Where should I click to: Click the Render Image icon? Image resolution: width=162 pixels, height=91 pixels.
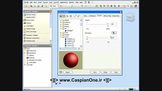pyautogui.click(x=25, y=29)
